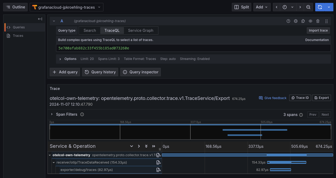Open logs for the exporter/debug/traces span
Image resolution: width=336 pixels, height=178 pixels.
[159, 170]
